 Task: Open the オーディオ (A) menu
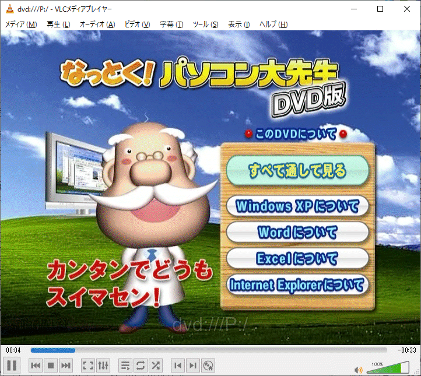[97, 24]
